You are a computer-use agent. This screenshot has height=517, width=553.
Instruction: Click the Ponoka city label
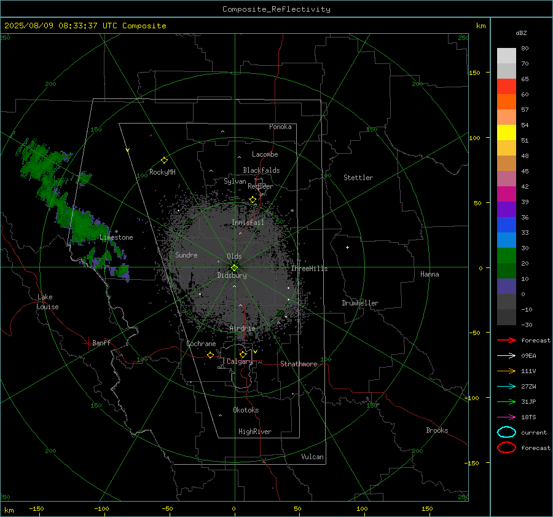(x=280, y=127)
